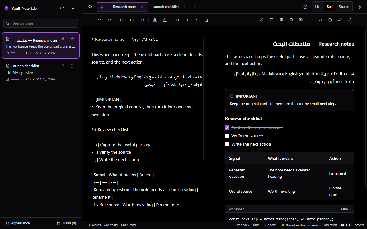Screen dimensions: 367x229
Task: Create new note with plus in sidebar
Action: click(73, 9)
